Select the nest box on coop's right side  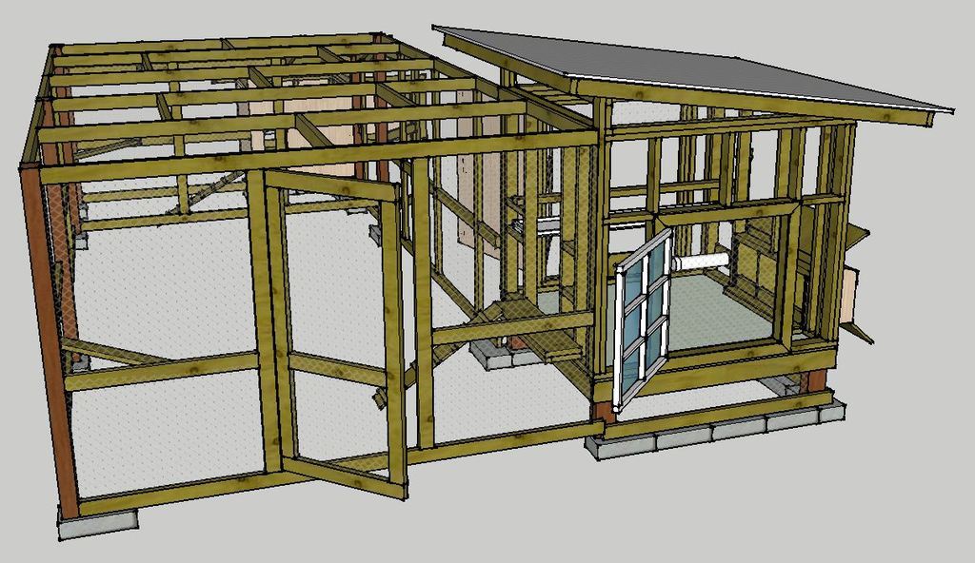pyautogui.click(x=850, y=295)
